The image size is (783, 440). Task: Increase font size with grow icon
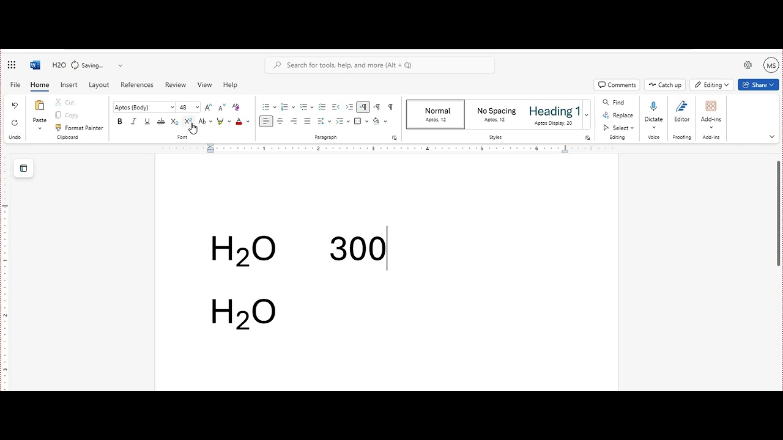click(x=209, y=107)
